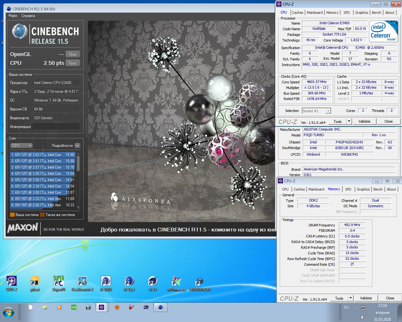
Task: Open the R-11,5 desktop shortcut
Action: click(x=129, y=283)
